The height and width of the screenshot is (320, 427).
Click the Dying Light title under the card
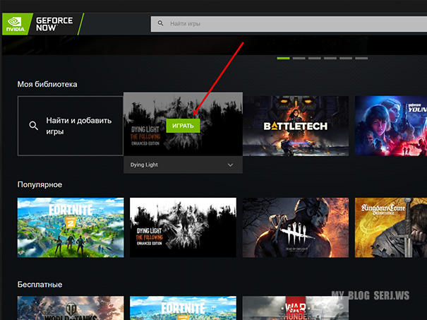[145, 165]
